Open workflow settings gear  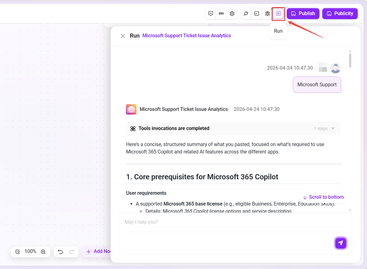[232, 14]
